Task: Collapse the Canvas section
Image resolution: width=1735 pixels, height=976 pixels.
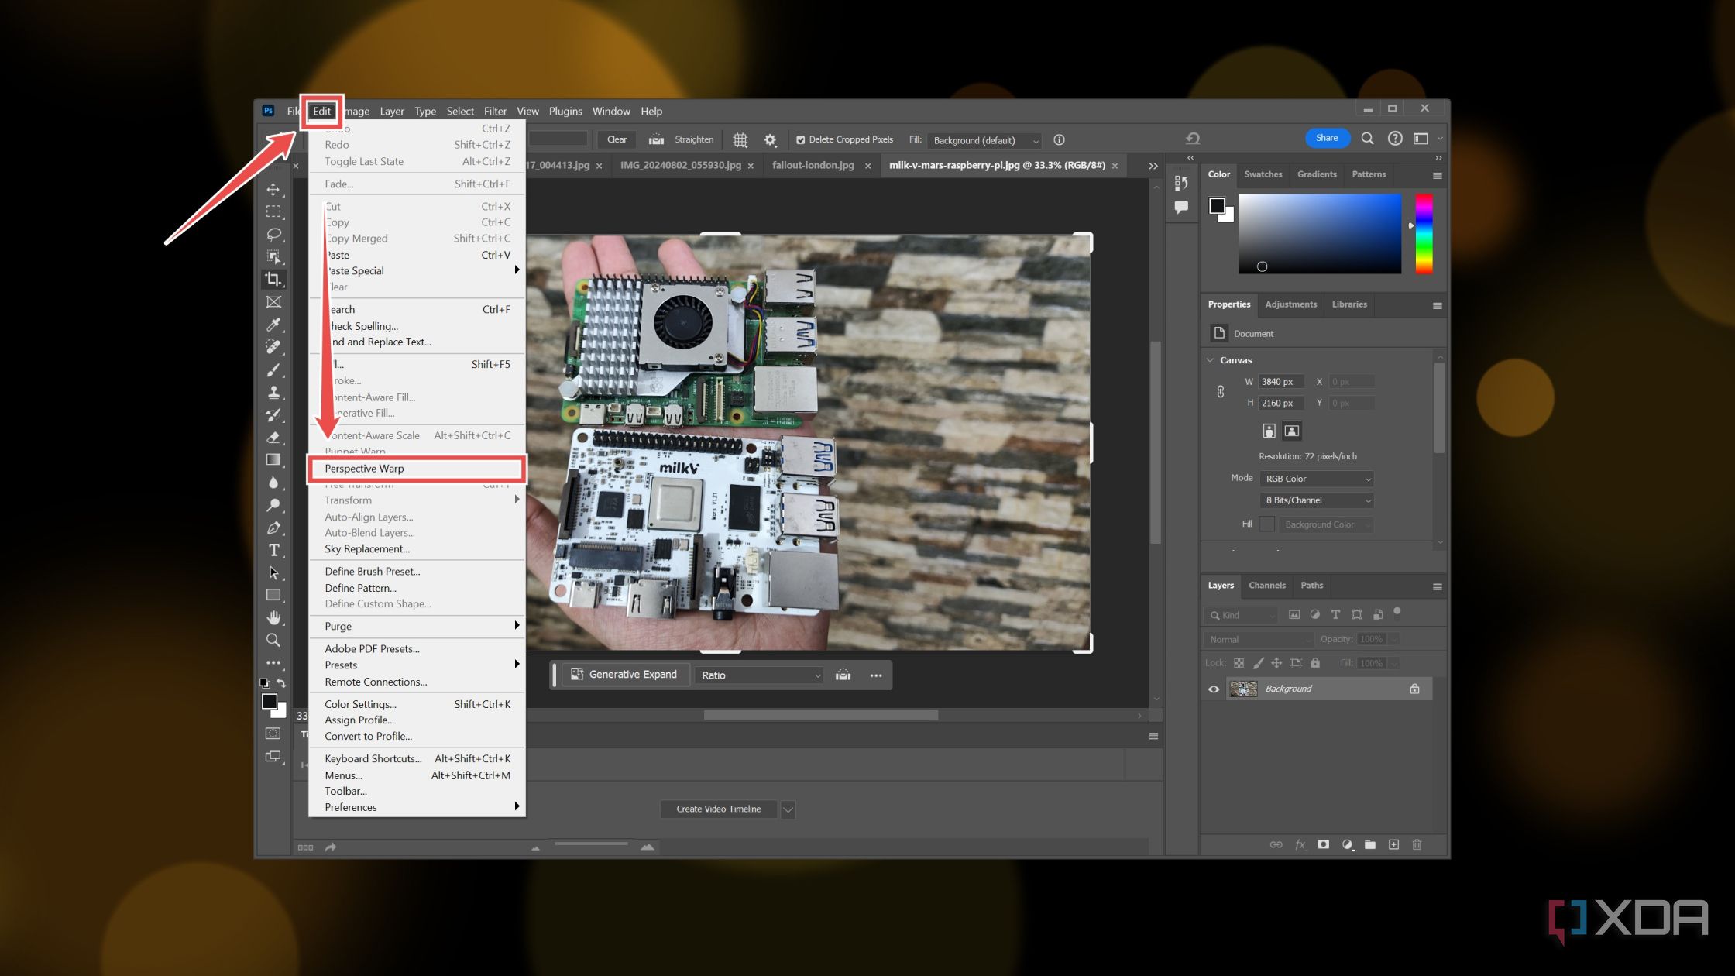Action: (x=1210, y=360)
